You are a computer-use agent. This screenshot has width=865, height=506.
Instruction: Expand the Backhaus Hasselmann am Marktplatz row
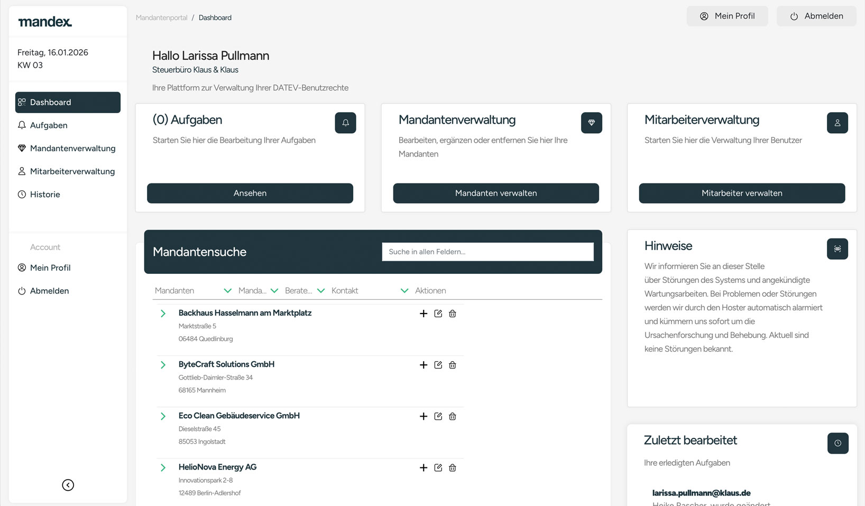pyautogui.click(x=163, y=314)
